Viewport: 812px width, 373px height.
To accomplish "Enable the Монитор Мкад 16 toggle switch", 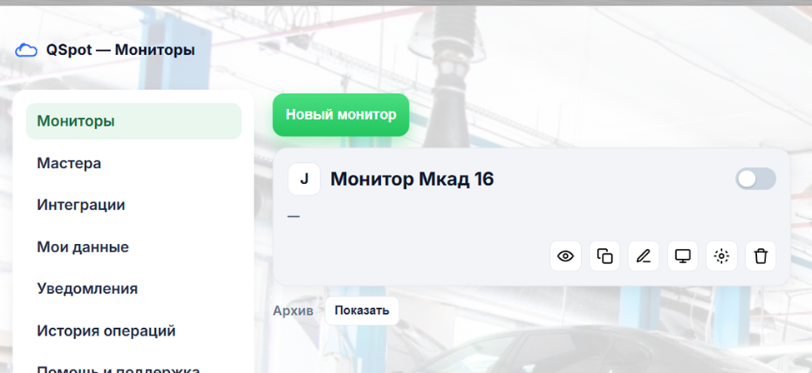I will (x=755, y=179).
